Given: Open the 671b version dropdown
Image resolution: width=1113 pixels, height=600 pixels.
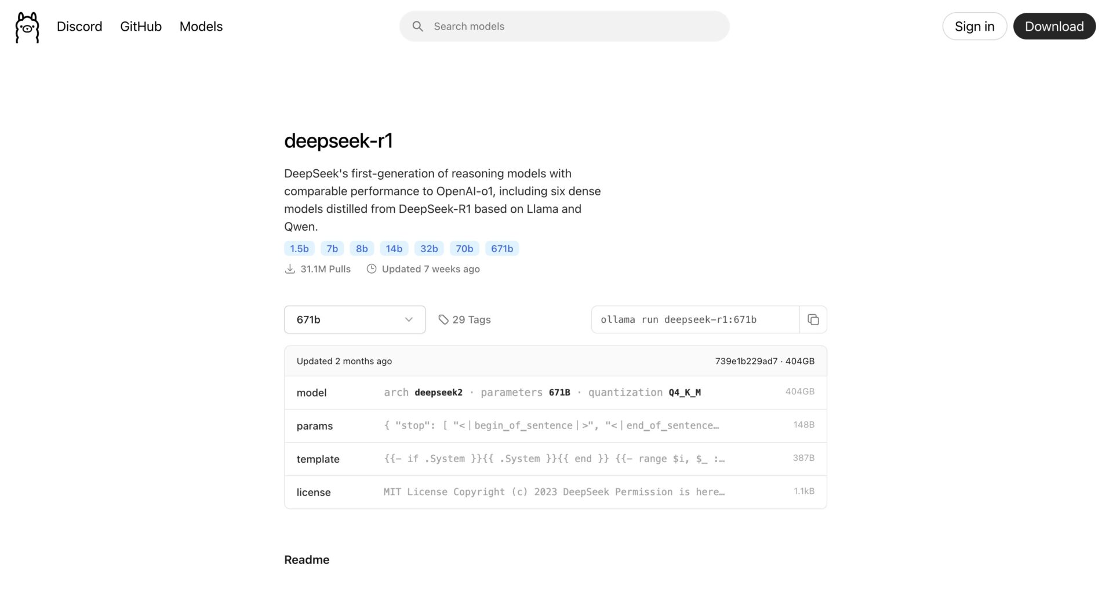Looking at the screenshot, I should pos(354,319).
